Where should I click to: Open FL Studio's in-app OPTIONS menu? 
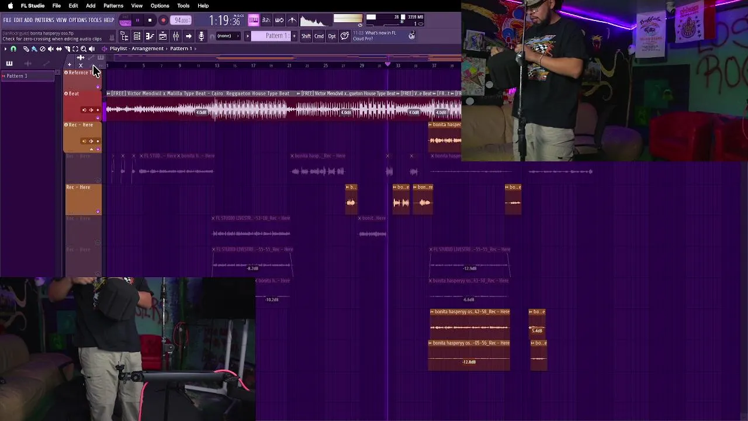(x=78, y=20)
